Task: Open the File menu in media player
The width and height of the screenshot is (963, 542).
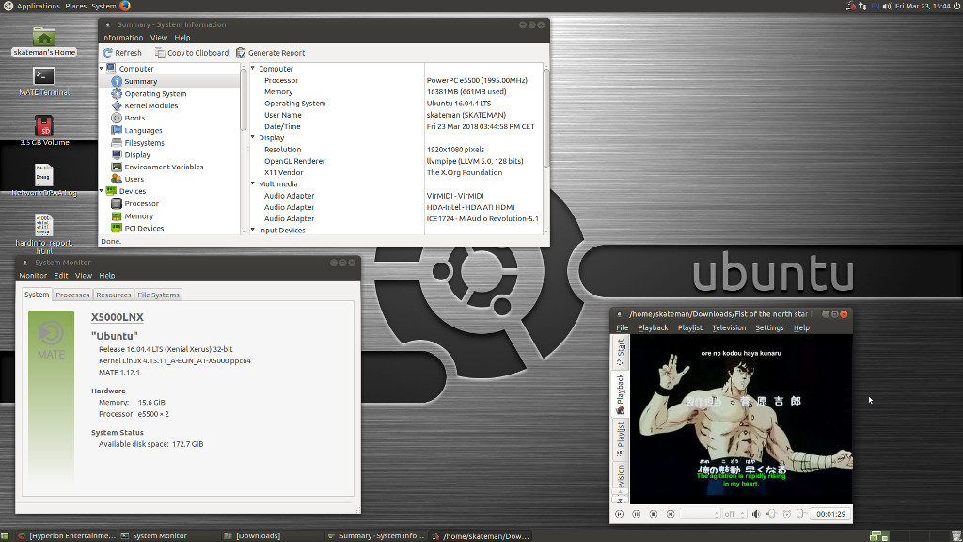Action: click(x=623, y=327)
